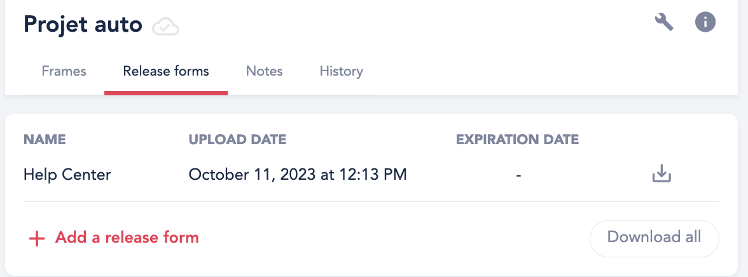Sort by the NAME column header
748x277 pixels.
[45, 140]
